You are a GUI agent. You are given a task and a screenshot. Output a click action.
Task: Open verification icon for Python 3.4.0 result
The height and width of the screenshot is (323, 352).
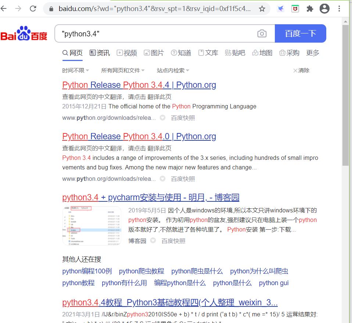click(162, 179)
